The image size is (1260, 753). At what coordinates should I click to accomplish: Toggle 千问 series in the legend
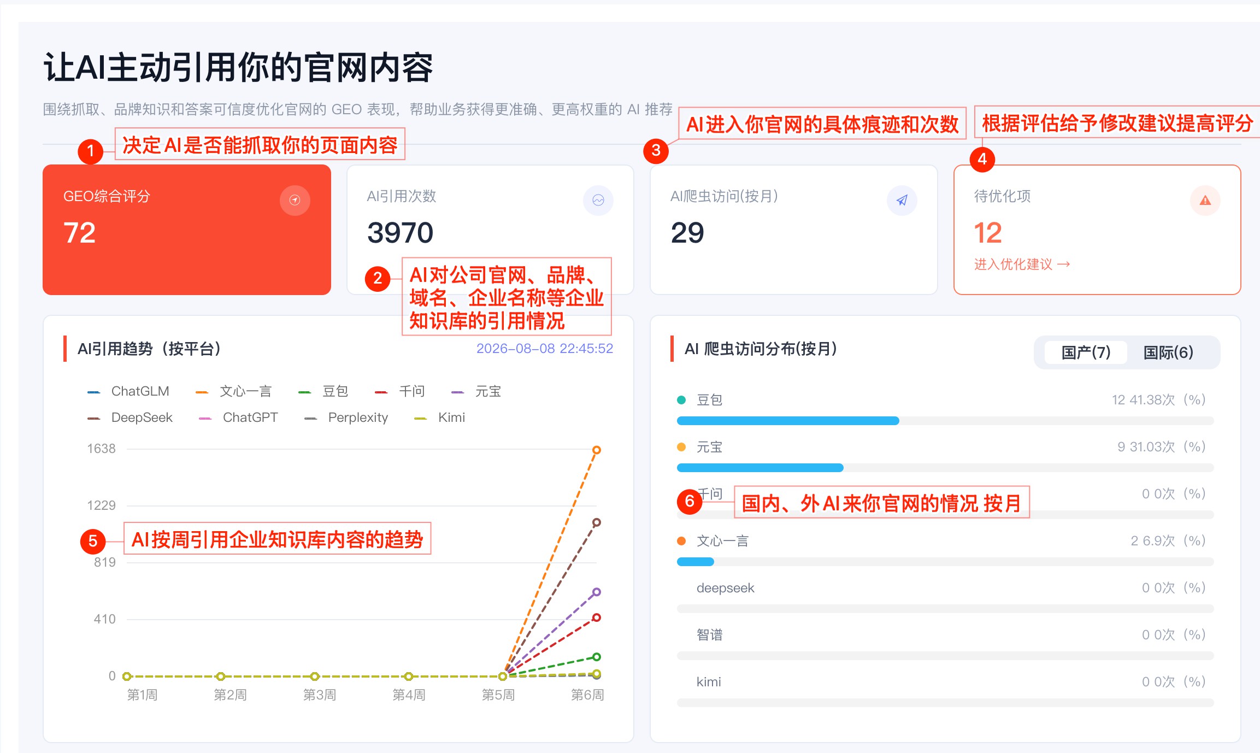coord(399,391)
